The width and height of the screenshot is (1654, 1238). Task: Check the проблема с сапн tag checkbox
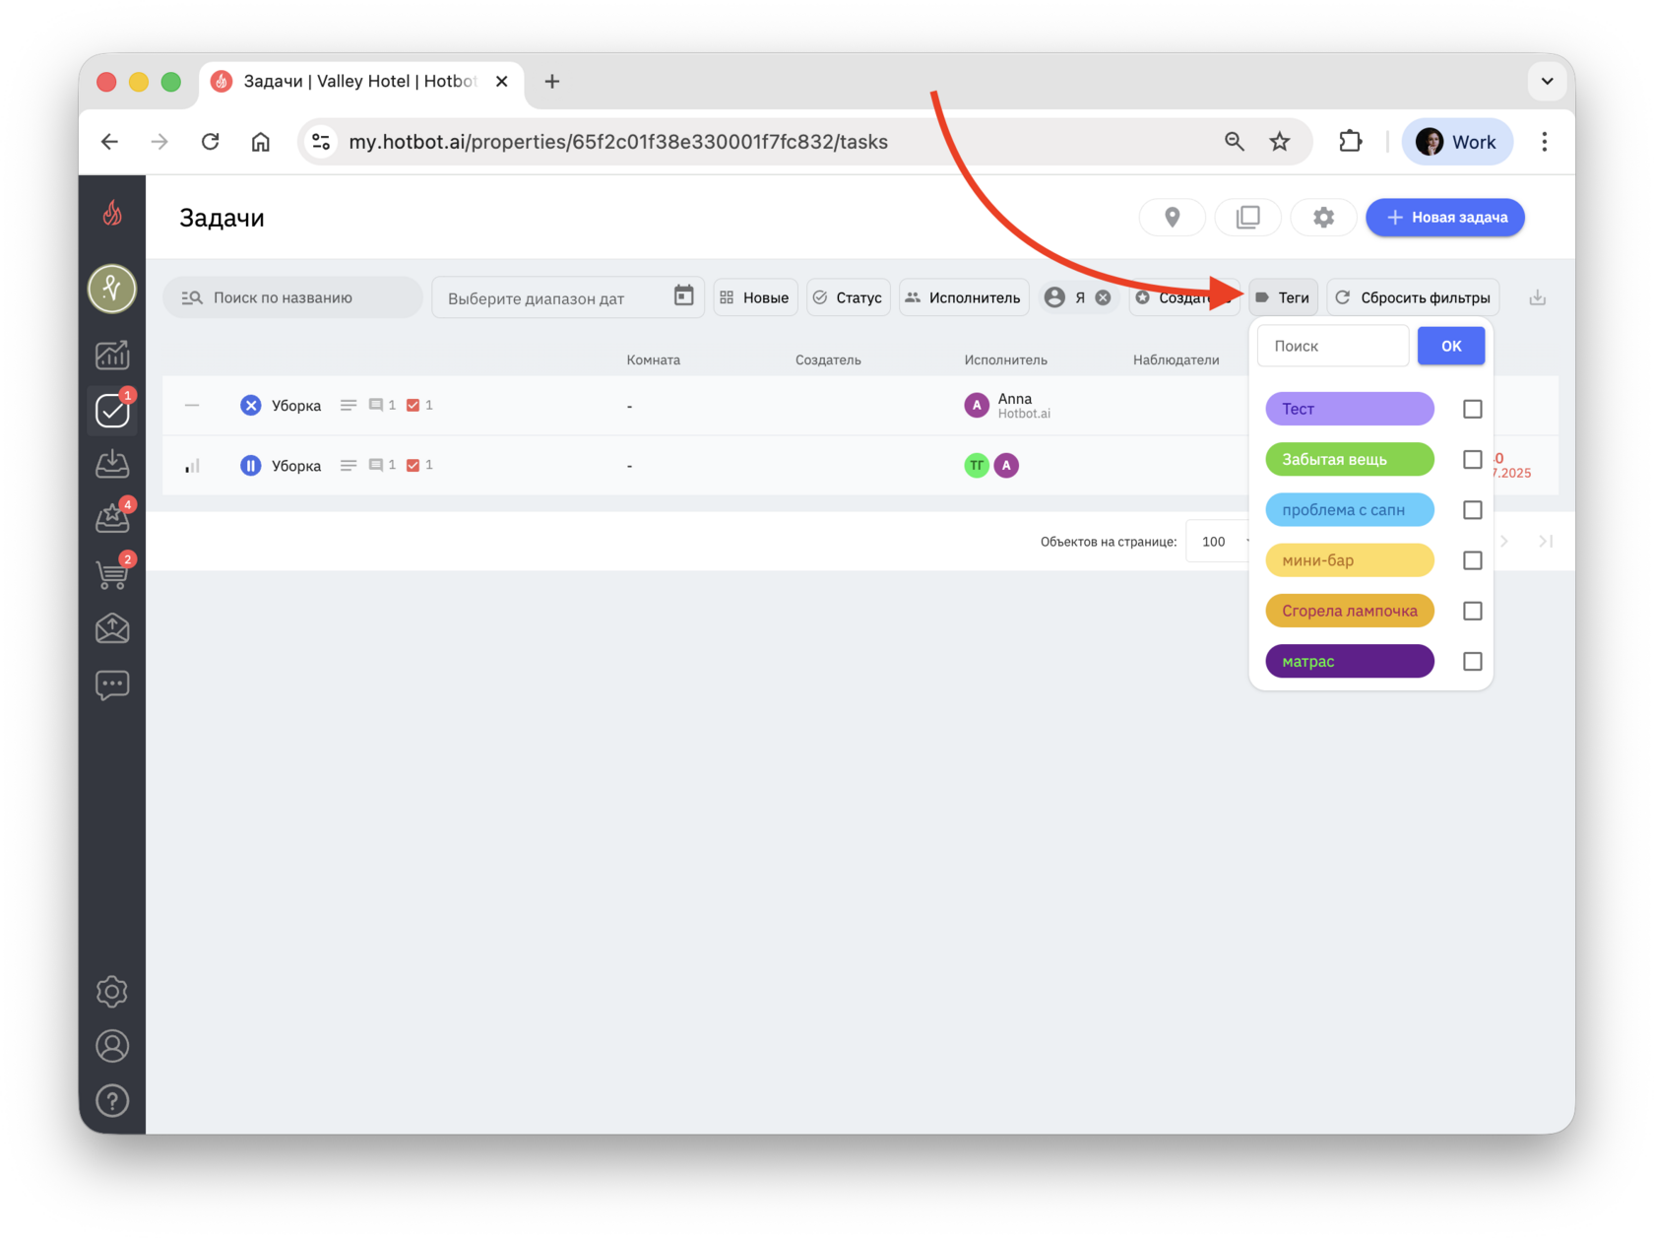(1472, 510)
